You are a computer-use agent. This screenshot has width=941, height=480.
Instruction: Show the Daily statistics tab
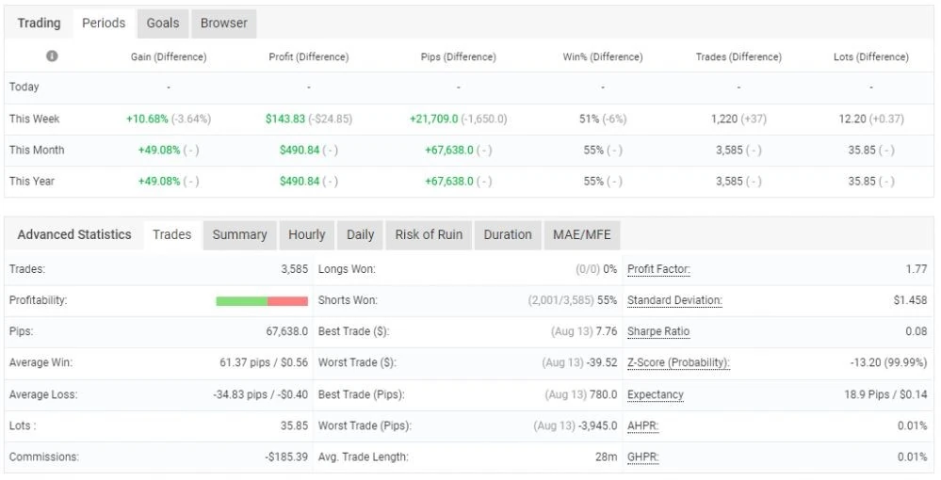pos(360,235)
